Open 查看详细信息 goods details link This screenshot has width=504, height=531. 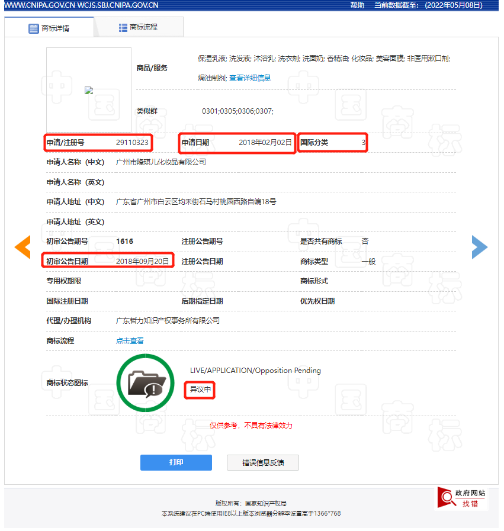coord(250,78)
